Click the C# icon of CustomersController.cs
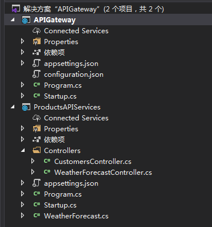 tap(47, 161)
